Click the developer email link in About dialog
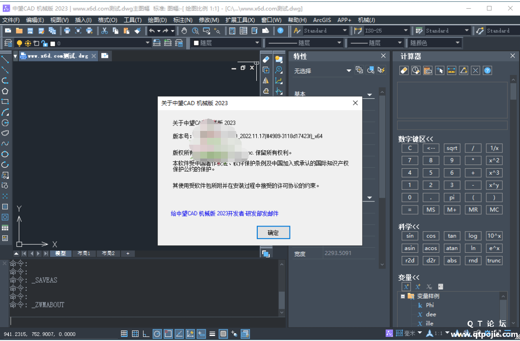The width and height of the screenshot is (520, 341). 225,214
